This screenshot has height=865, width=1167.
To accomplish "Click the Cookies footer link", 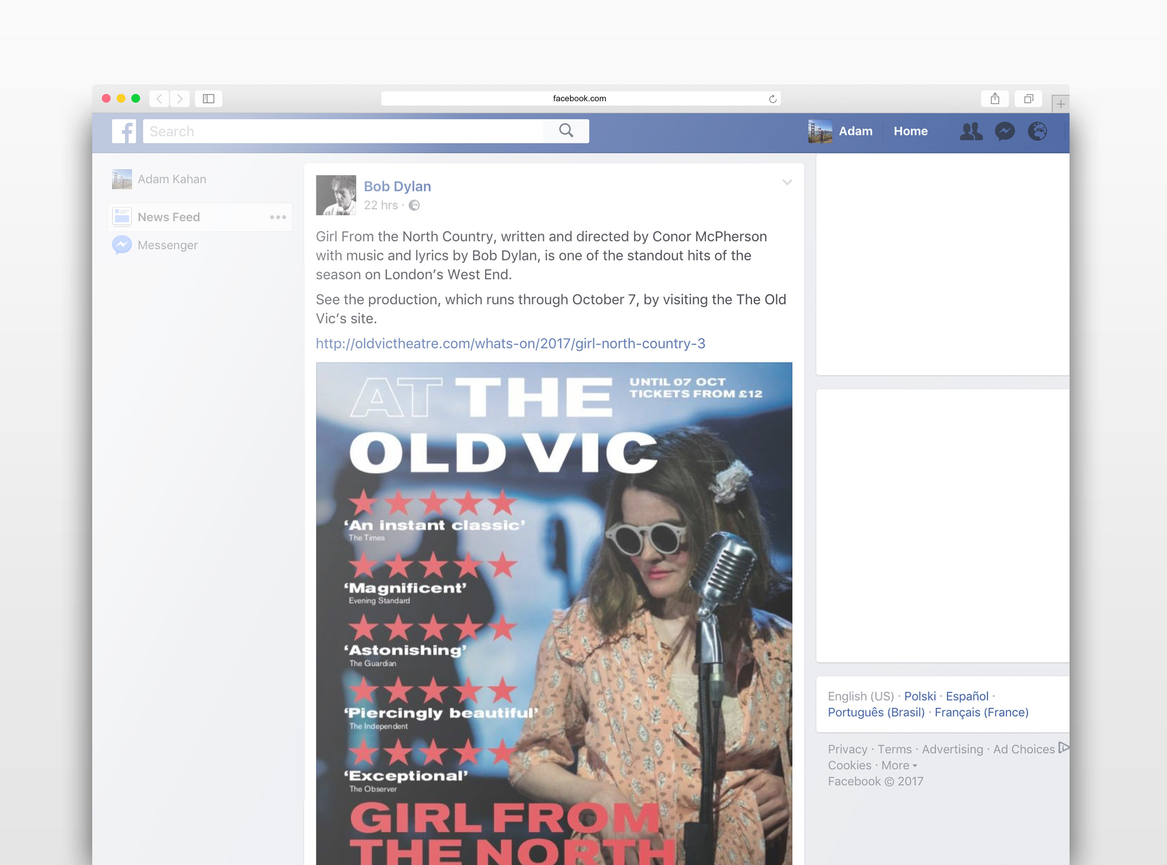I will [850, 766].
